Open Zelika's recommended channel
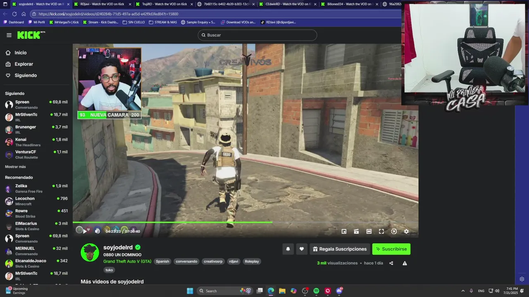The height and width of the screenshot is (297, 529). click(36, 189)
